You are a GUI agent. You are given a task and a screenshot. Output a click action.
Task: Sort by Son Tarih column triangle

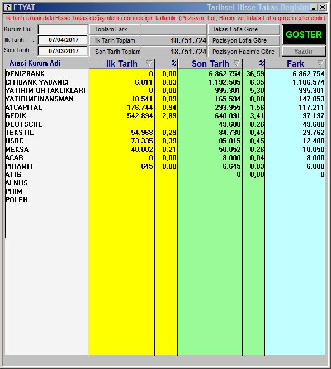[x=237, y=63]
